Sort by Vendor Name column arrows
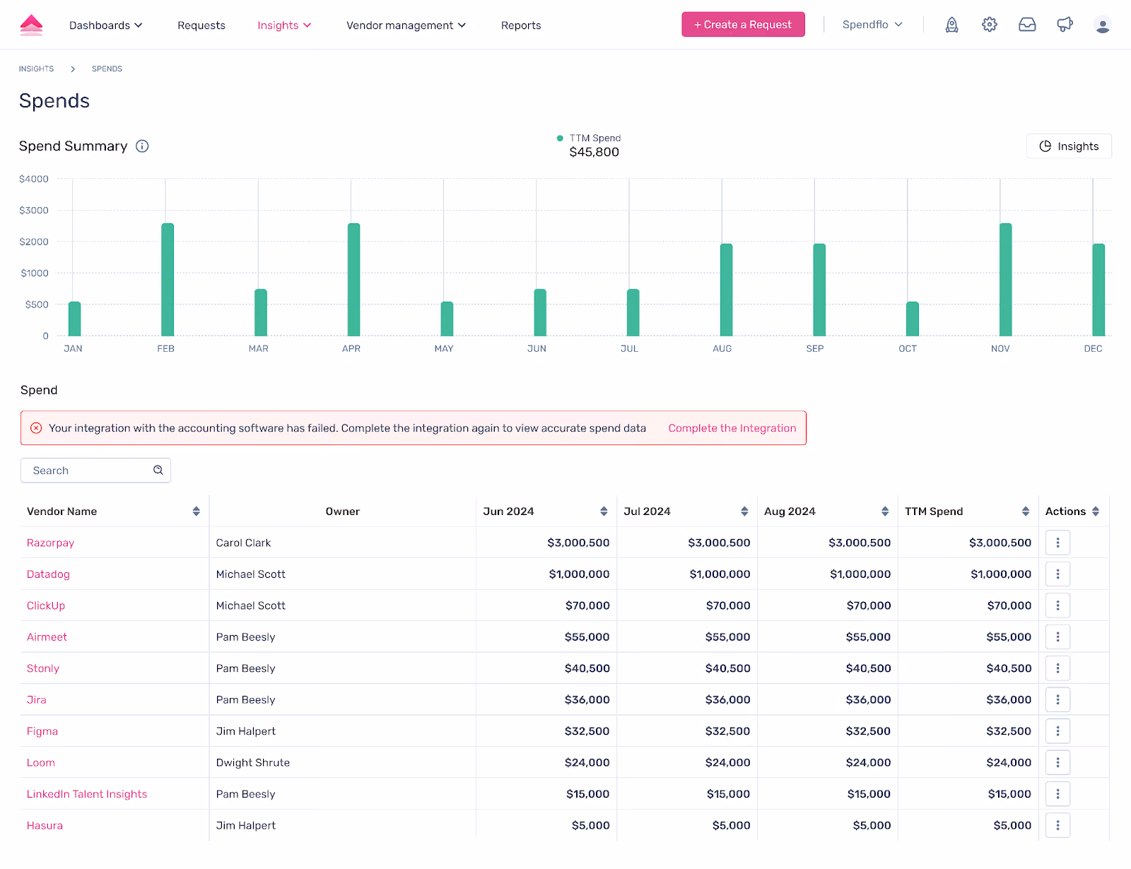This screenshot has height=869, width=1131. 197,512
